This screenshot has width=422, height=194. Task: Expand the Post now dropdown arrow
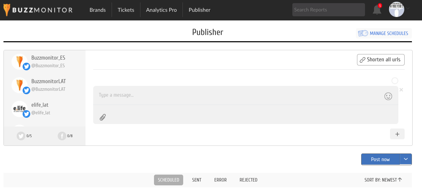(406, 159)
